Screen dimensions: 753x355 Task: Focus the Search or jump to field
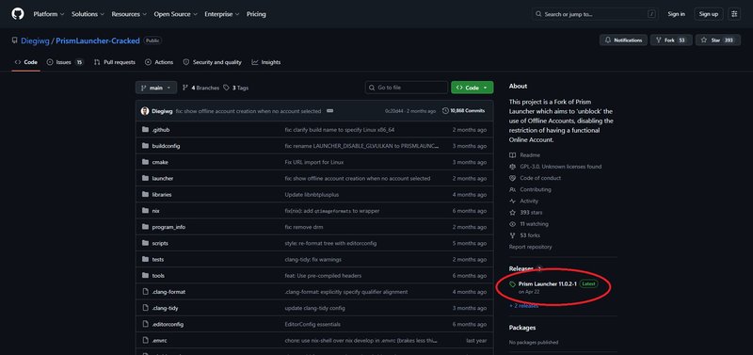tap(595, 14)
